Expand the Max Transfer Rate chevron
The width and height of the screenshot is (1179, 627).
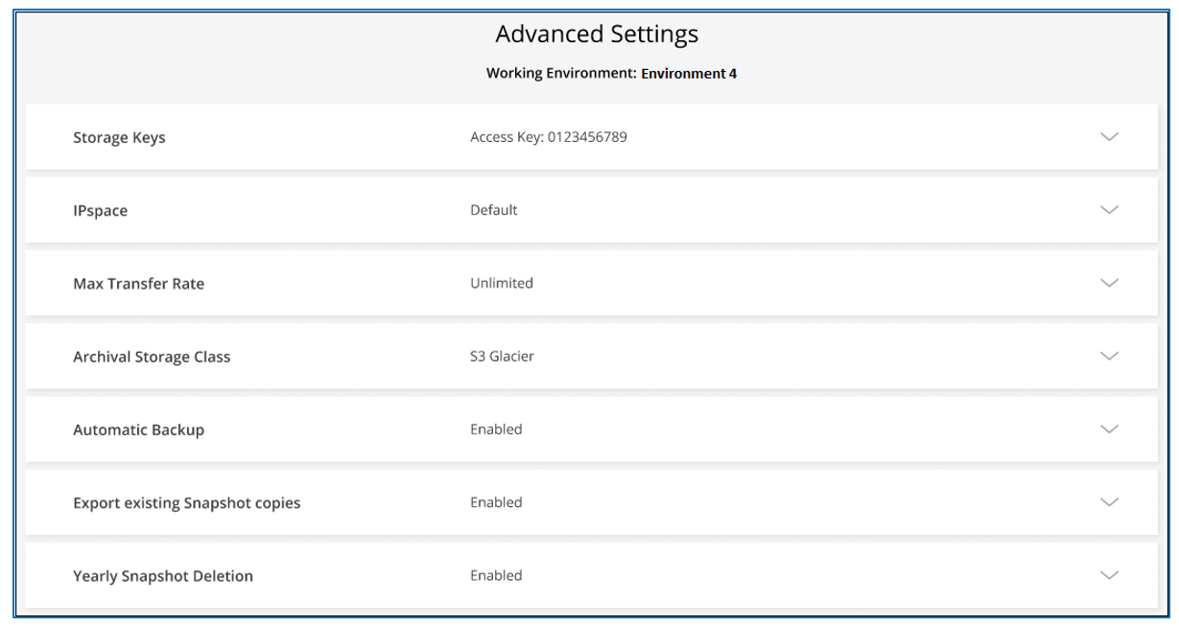point(1109,283)
